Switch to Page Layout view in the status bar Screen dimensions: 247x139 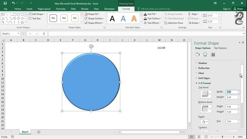[199, 137]
